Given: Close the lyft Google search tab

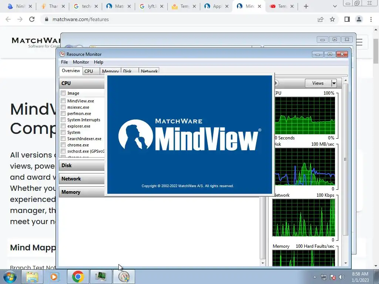Looking at the screenshot, I should pos(162,6).
